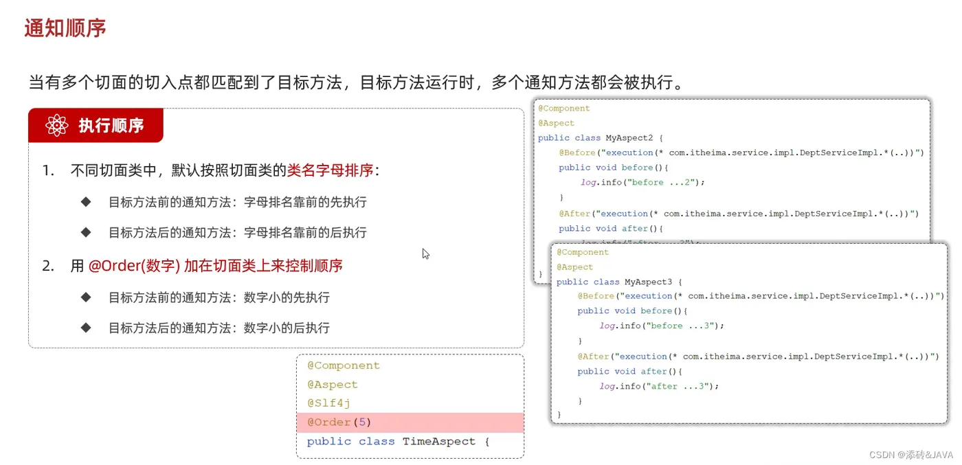962x465 pixels.
Task: Click the atom icon beside 执行顺序
Action: pyautogui.click(x=56, y=126)
